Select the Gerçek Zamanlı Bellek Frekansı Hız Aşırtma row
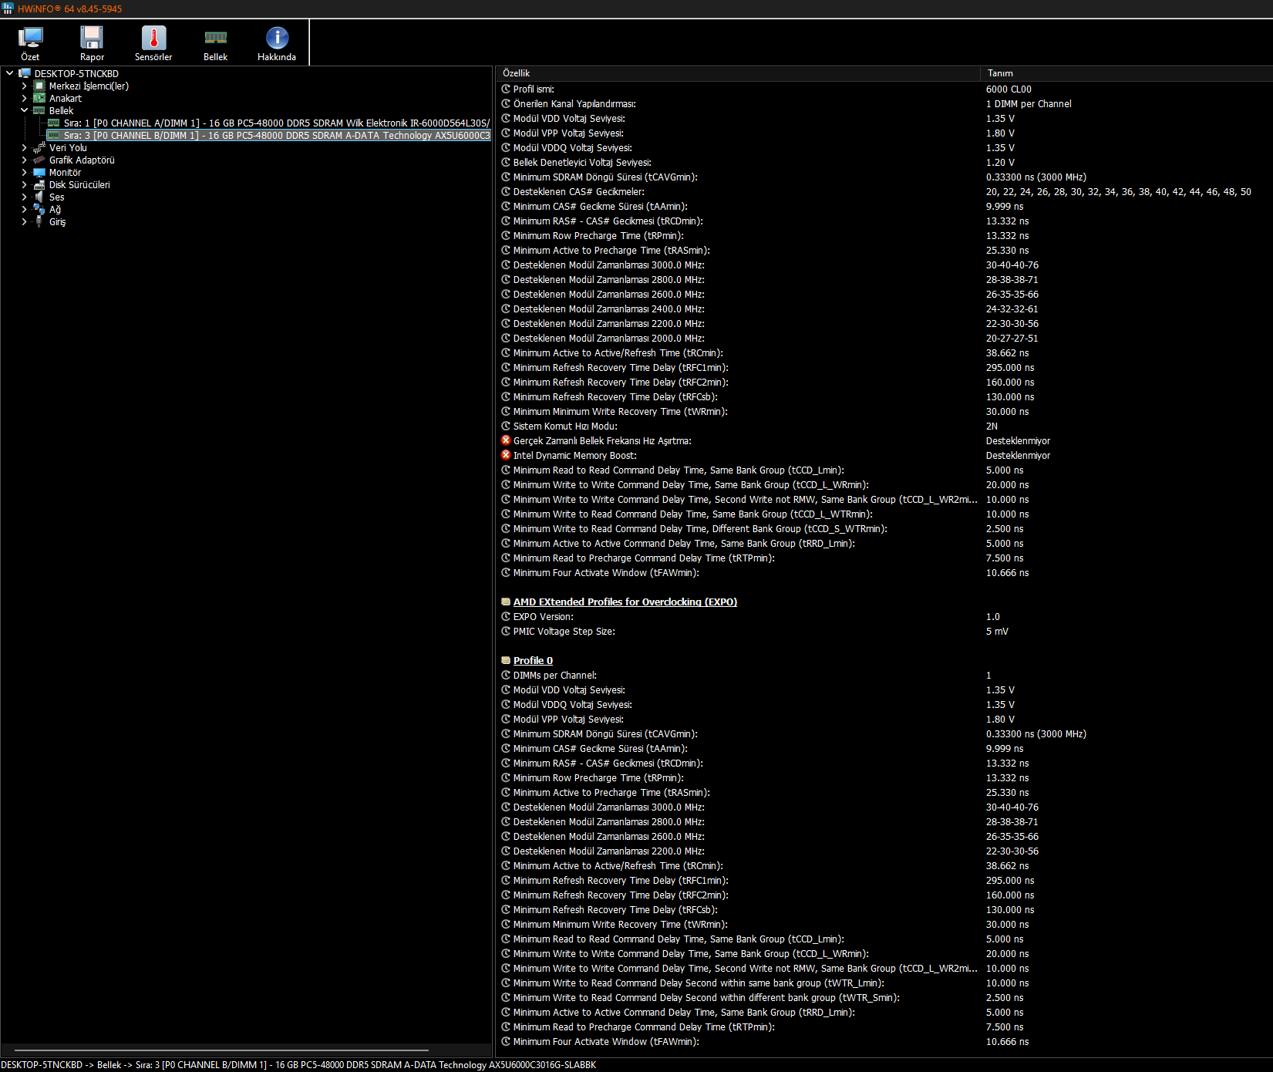Viewport: 1273px width, 1072px height. (x=884, y=440)
